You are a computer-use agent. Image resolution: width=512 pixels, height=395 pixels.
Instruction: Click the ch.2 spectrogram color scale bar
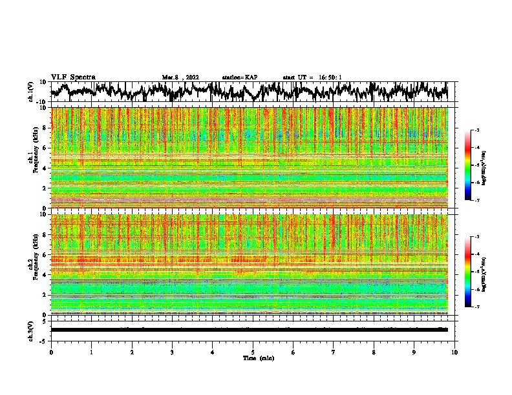coord(467,272)
